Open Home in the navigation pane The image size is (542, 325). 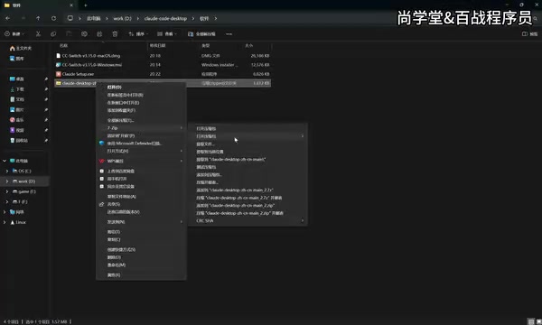21,49
